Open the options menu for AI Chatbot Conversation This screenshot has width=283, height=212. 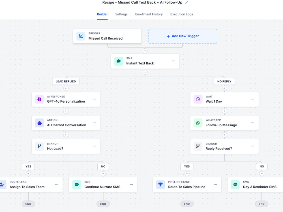pos(94,123)
